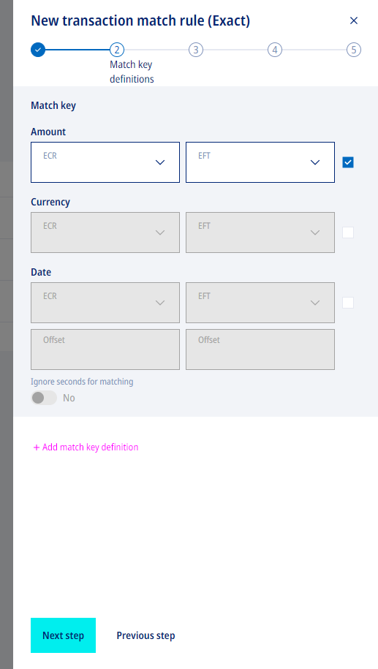Jump to step 5 circle
The height and width of the screenshot is (669, 378).
354,50
